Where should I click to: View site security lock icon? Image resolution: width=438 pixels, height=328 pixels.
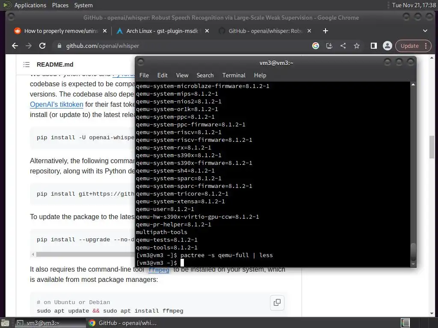(x=59, y=46)
